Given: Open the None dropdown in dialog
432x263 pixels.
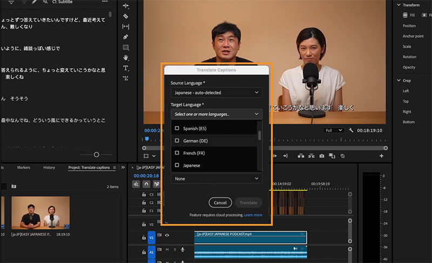Looking at the screenshot, I should click(x=217, y=178).
